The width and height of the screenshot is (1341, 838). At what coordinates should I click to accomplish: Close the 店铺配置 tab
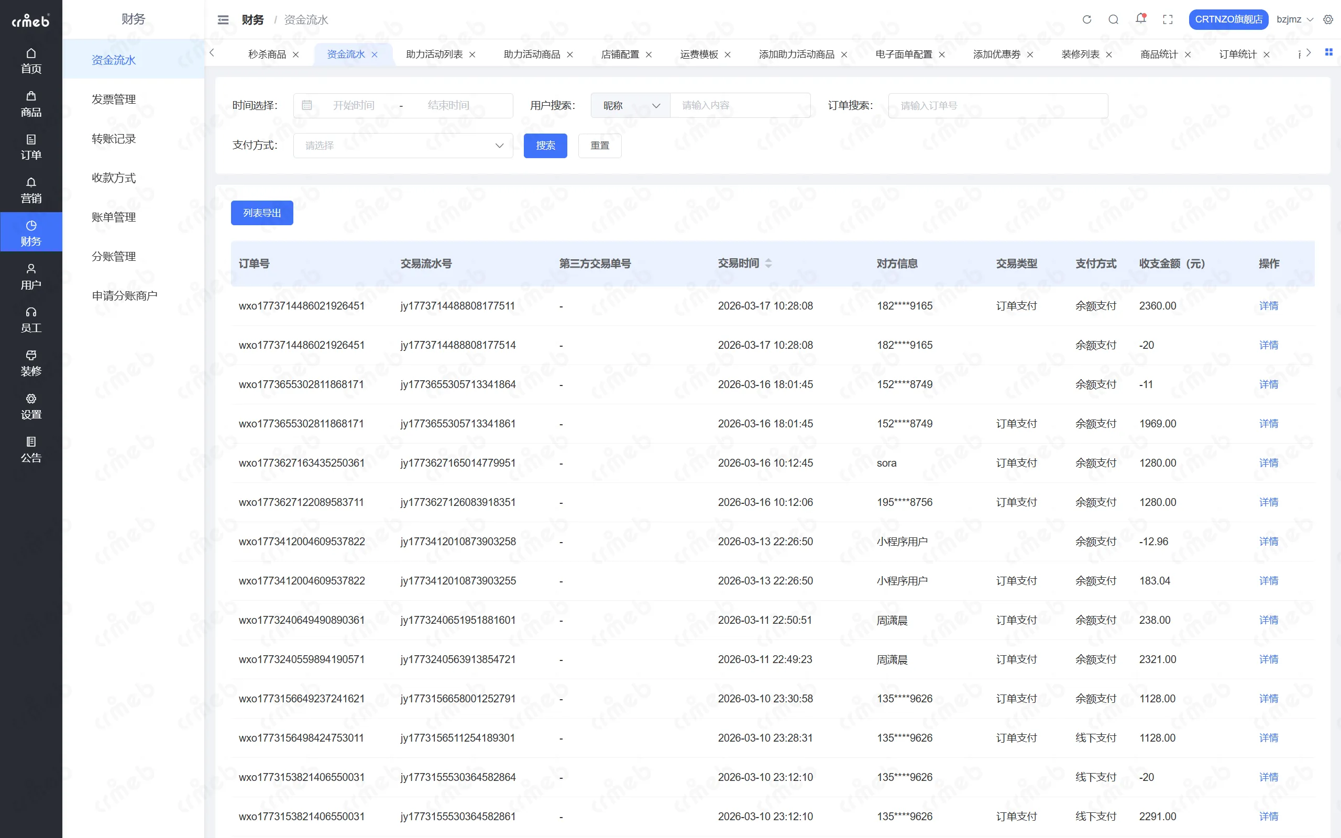click(649, 54)
